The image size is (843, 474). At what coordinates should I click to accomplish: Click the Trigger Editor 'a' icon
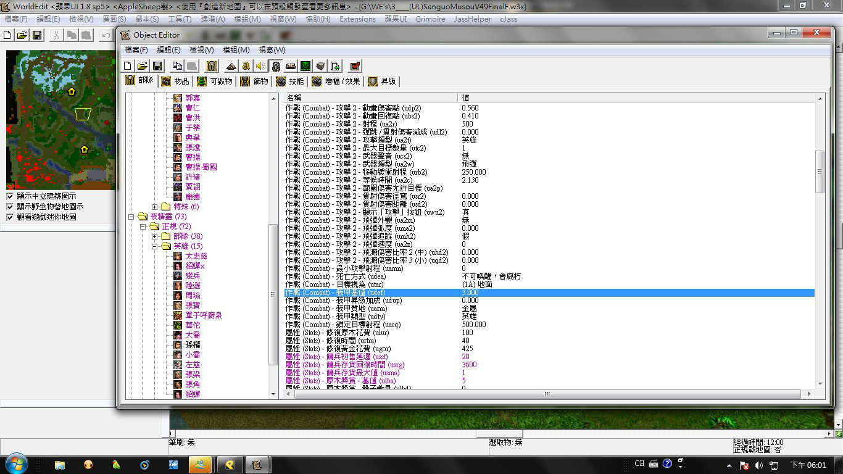(x=246, y=66)
